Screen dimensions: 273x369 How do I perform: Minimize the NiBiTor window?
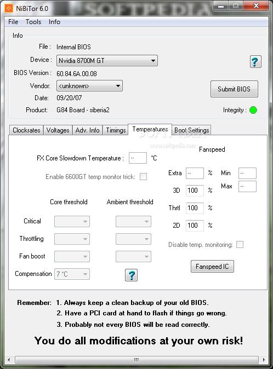tap(221, 5)
